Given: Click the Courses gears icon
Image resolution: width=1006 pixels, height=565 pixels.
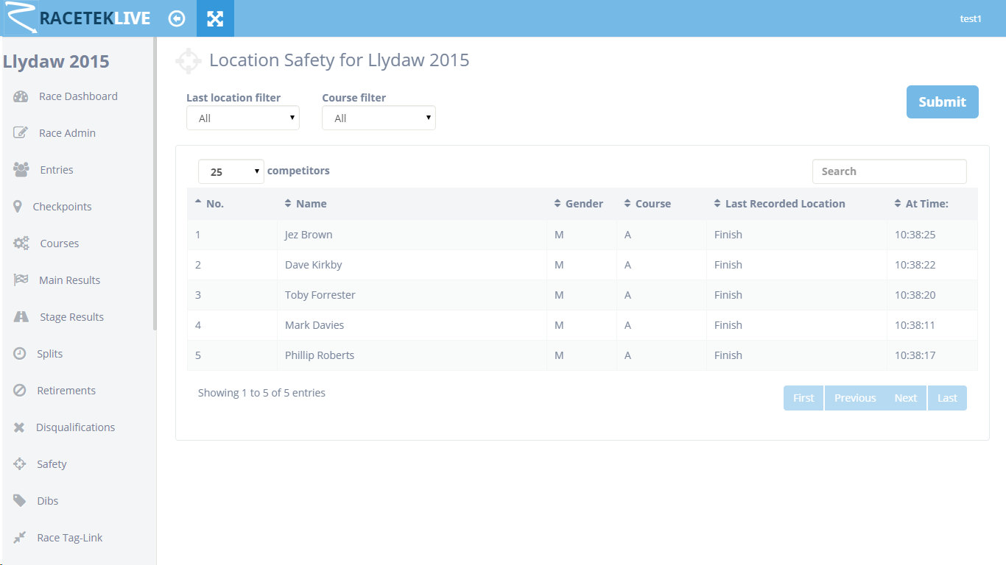Looking at the screenshot, I should click(x=21, y=244).
